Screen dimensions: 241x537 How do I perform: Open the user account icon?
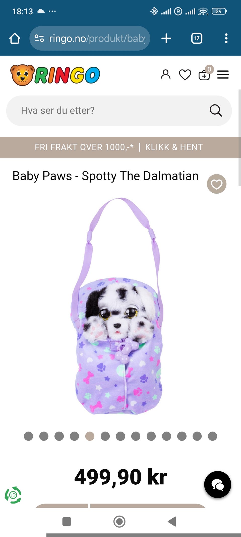[165, 75]
